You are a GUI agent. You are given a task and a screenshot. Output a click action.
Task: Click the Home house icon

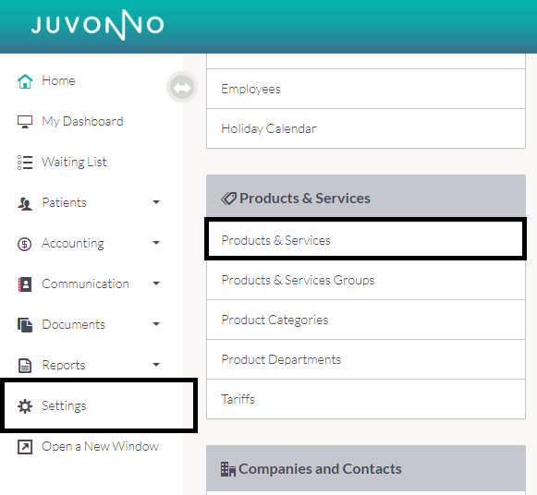[25, 81]
